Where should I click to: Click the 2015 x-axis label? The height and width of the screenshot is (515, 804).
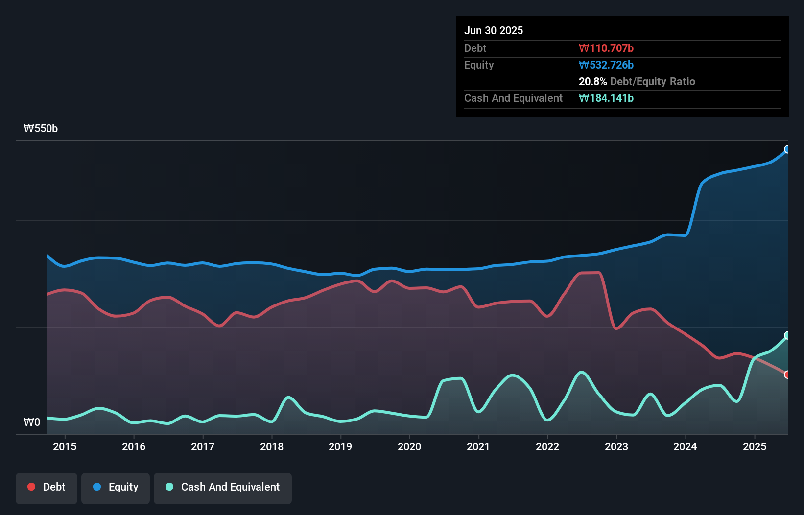65,446
